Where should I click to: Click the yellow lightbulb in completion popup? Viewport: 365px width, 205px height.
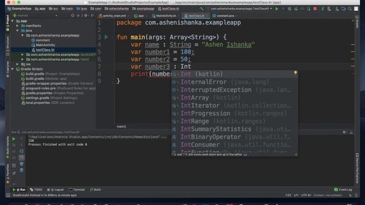pos(295,73)
